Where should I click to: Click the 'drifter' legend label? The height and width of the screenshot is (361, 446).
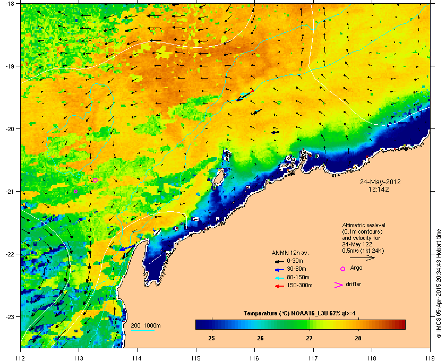pos(354,284)
